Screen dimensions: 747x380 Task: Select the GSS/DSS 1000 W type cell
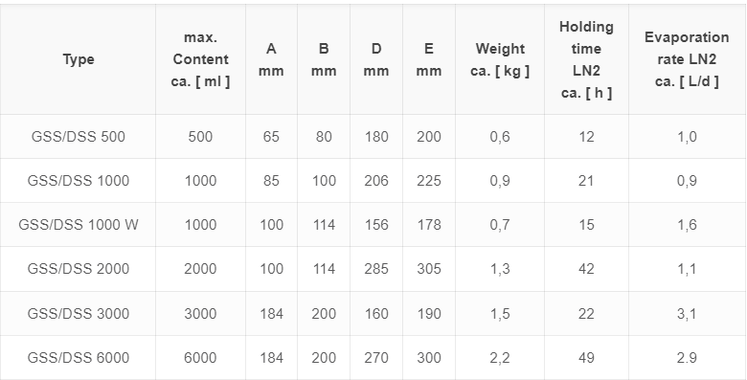click(79, 224)
